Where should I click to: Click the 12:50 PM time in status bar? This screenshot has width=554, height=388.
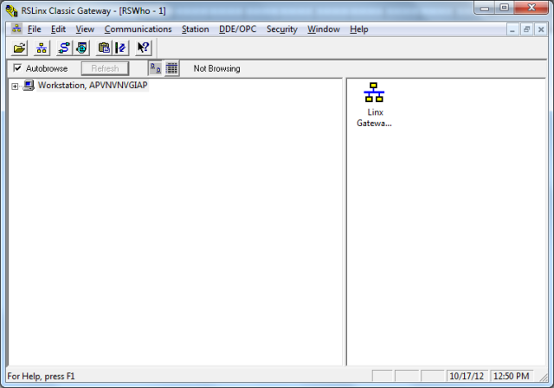coord(512,376)
